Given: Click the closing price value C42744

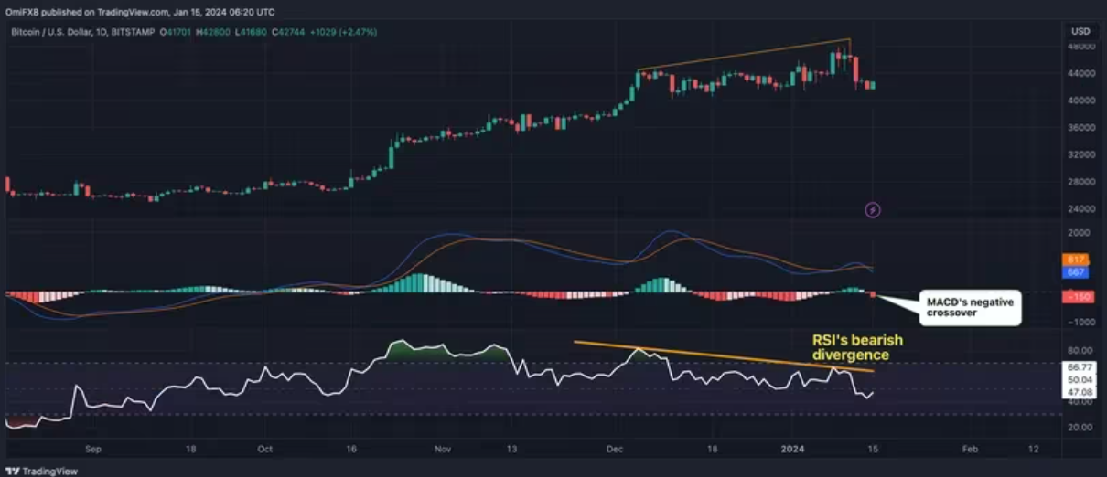Looking at the screenshot, I should click(292, 32).
